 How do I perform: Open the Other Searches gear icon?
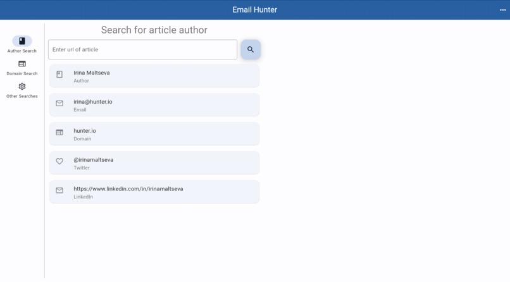(x=22, y=87)
